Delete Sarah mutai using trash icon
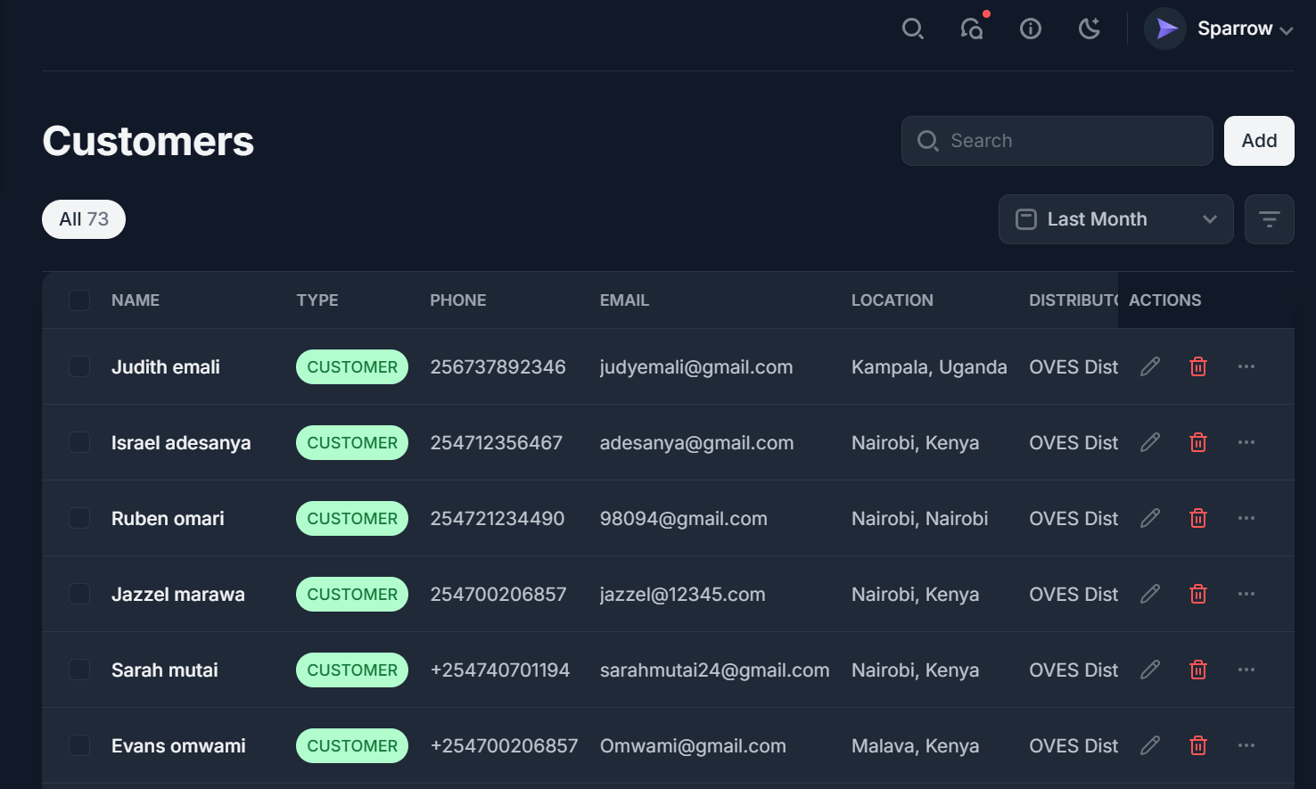 pyautogui.click(x=1198, y=670)
